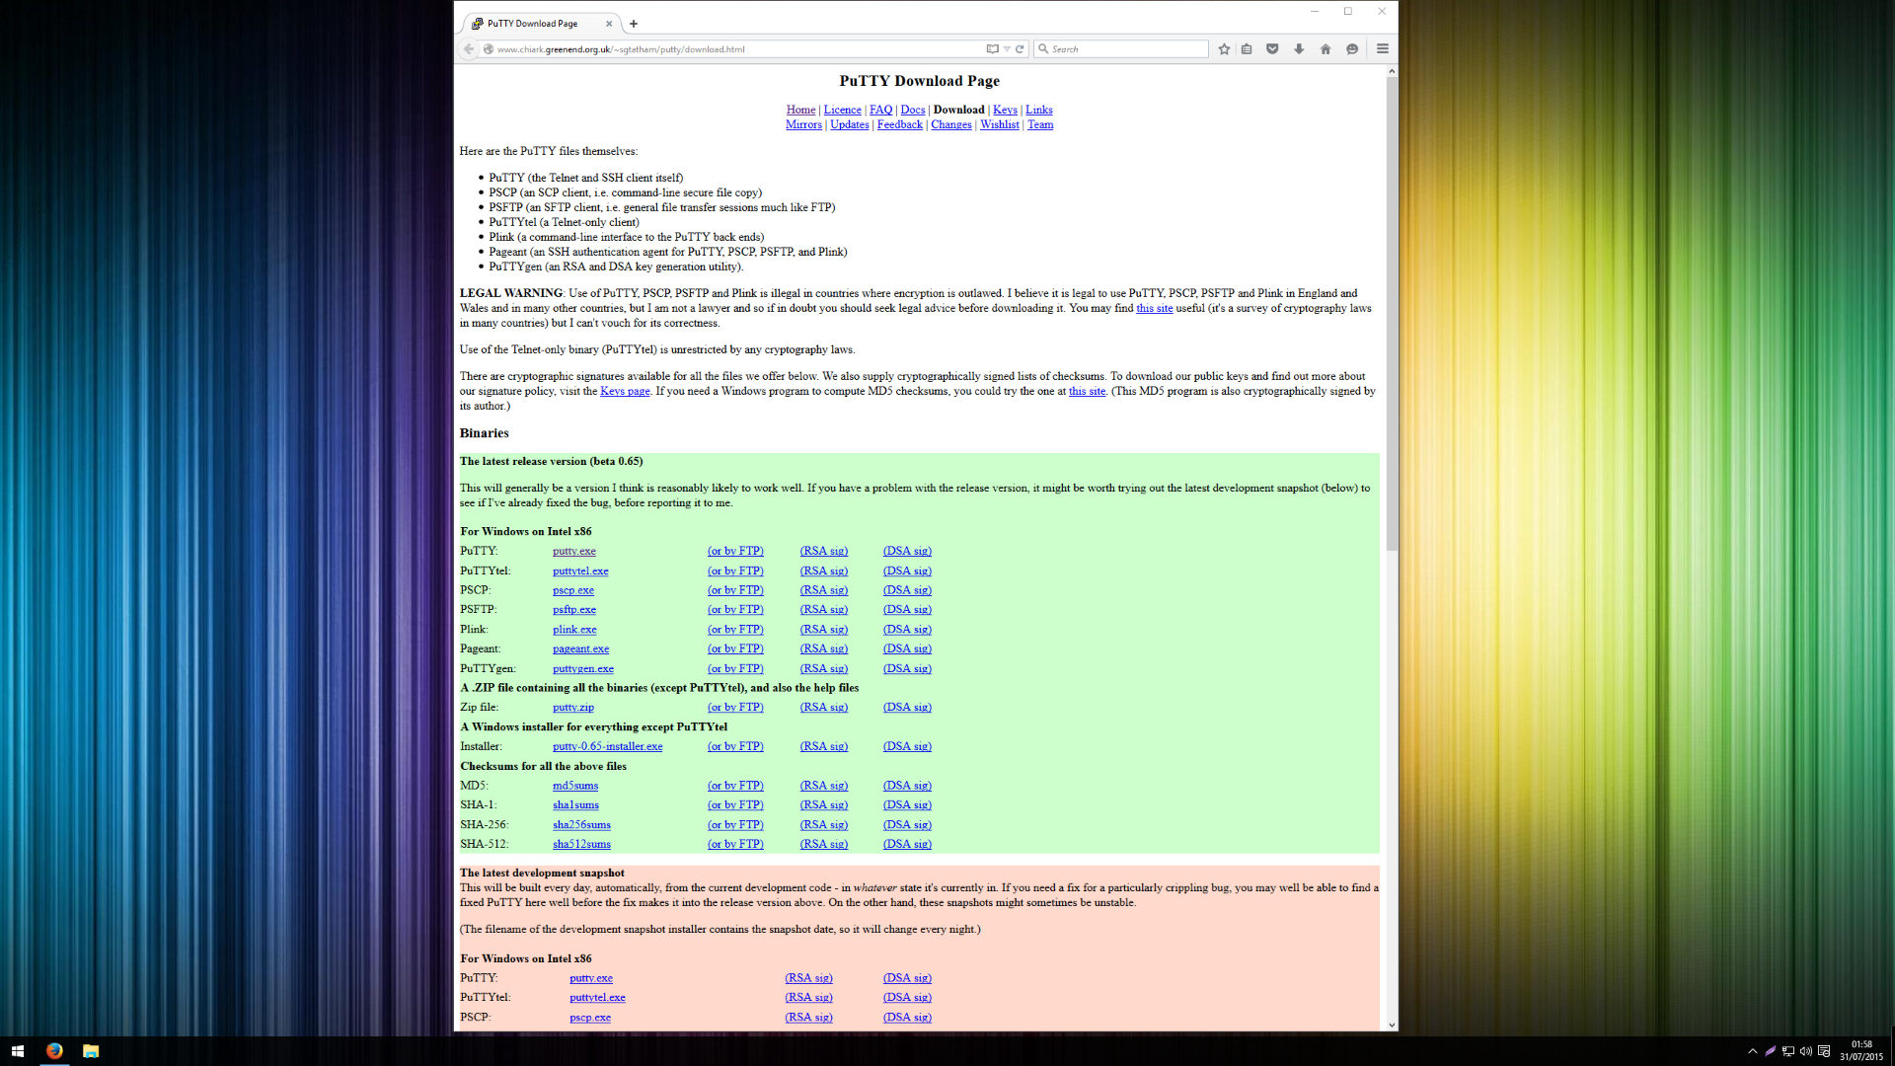Screen dimensions: 1895x1066
Task: Open the sha256sums checksum file
Action: 581,825
